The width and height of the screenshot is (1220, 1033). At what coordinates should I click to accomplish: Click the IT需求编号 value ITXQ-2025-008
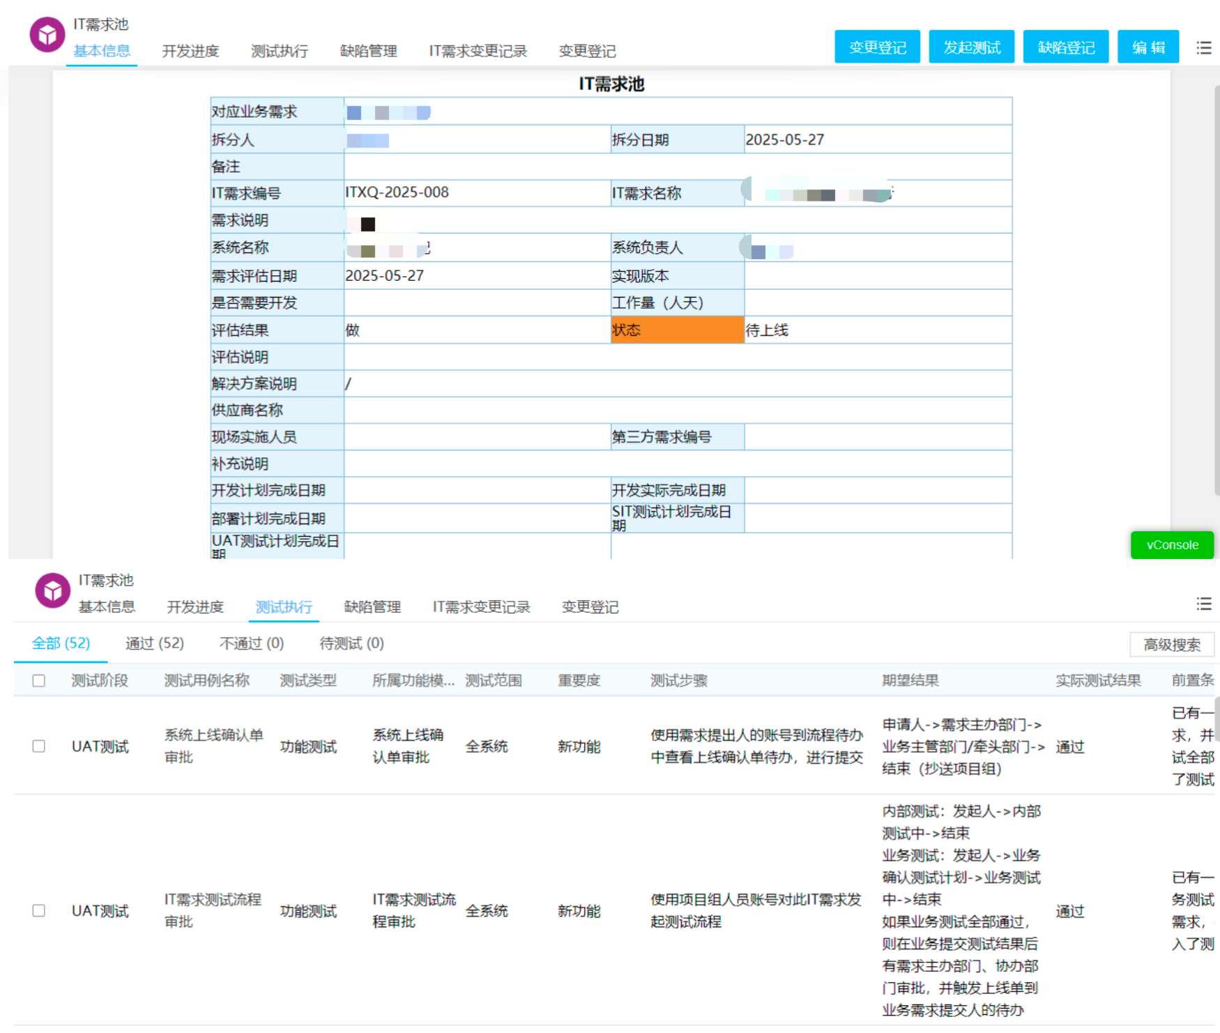coord(397,192)
